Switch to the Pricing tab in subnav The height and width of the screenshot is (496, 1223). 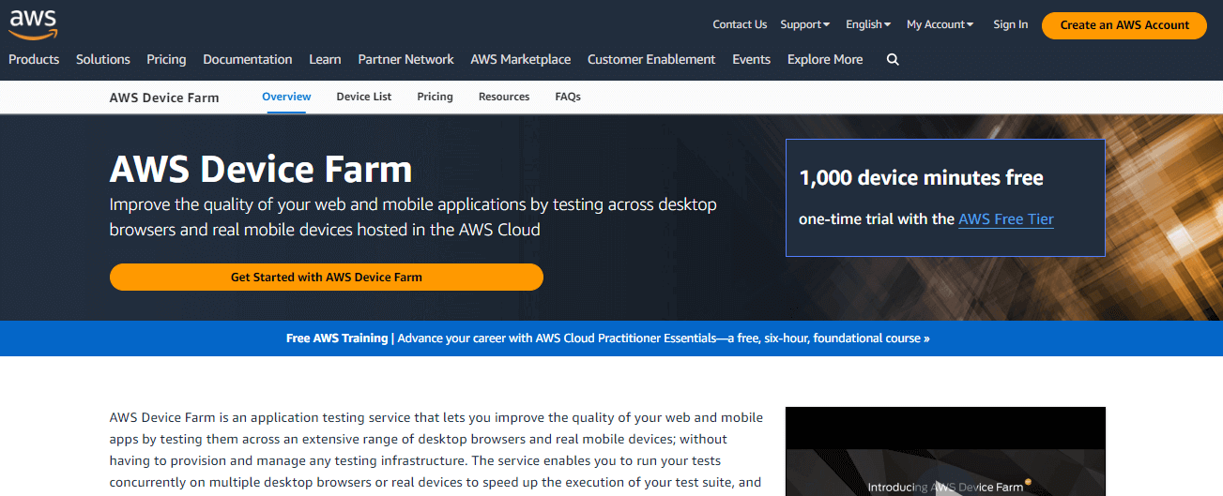[435, 97]
